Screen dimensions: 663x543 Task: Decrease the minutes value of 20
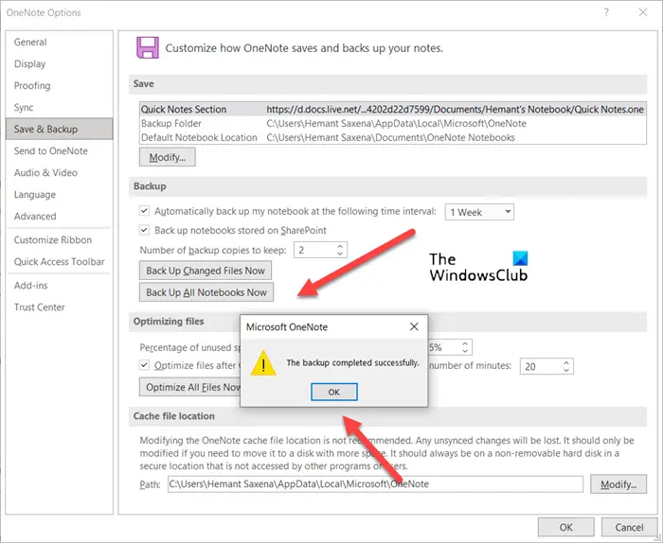point(566,370)
